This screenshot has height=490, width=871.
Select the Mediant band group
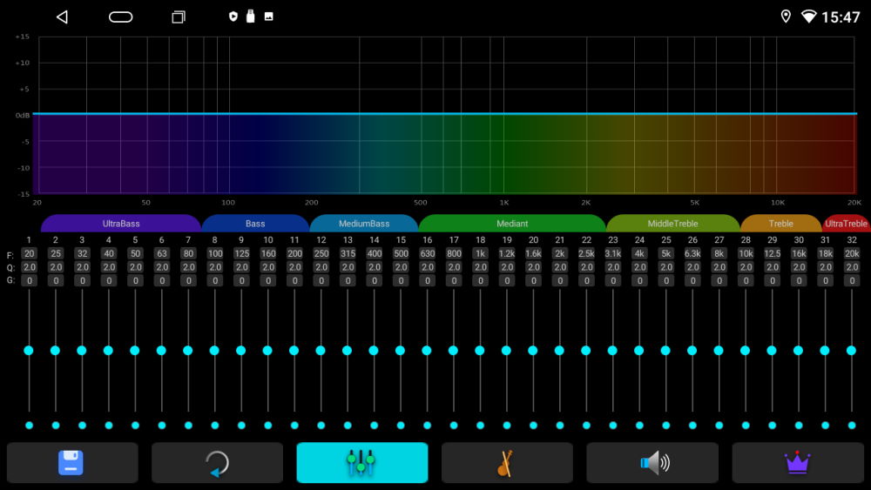512,224
